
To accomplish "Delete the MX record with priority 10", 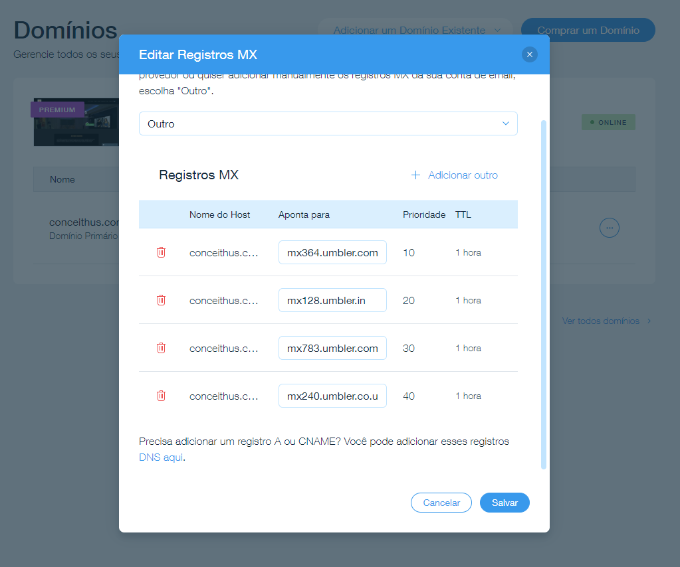I will pos(161,252).
